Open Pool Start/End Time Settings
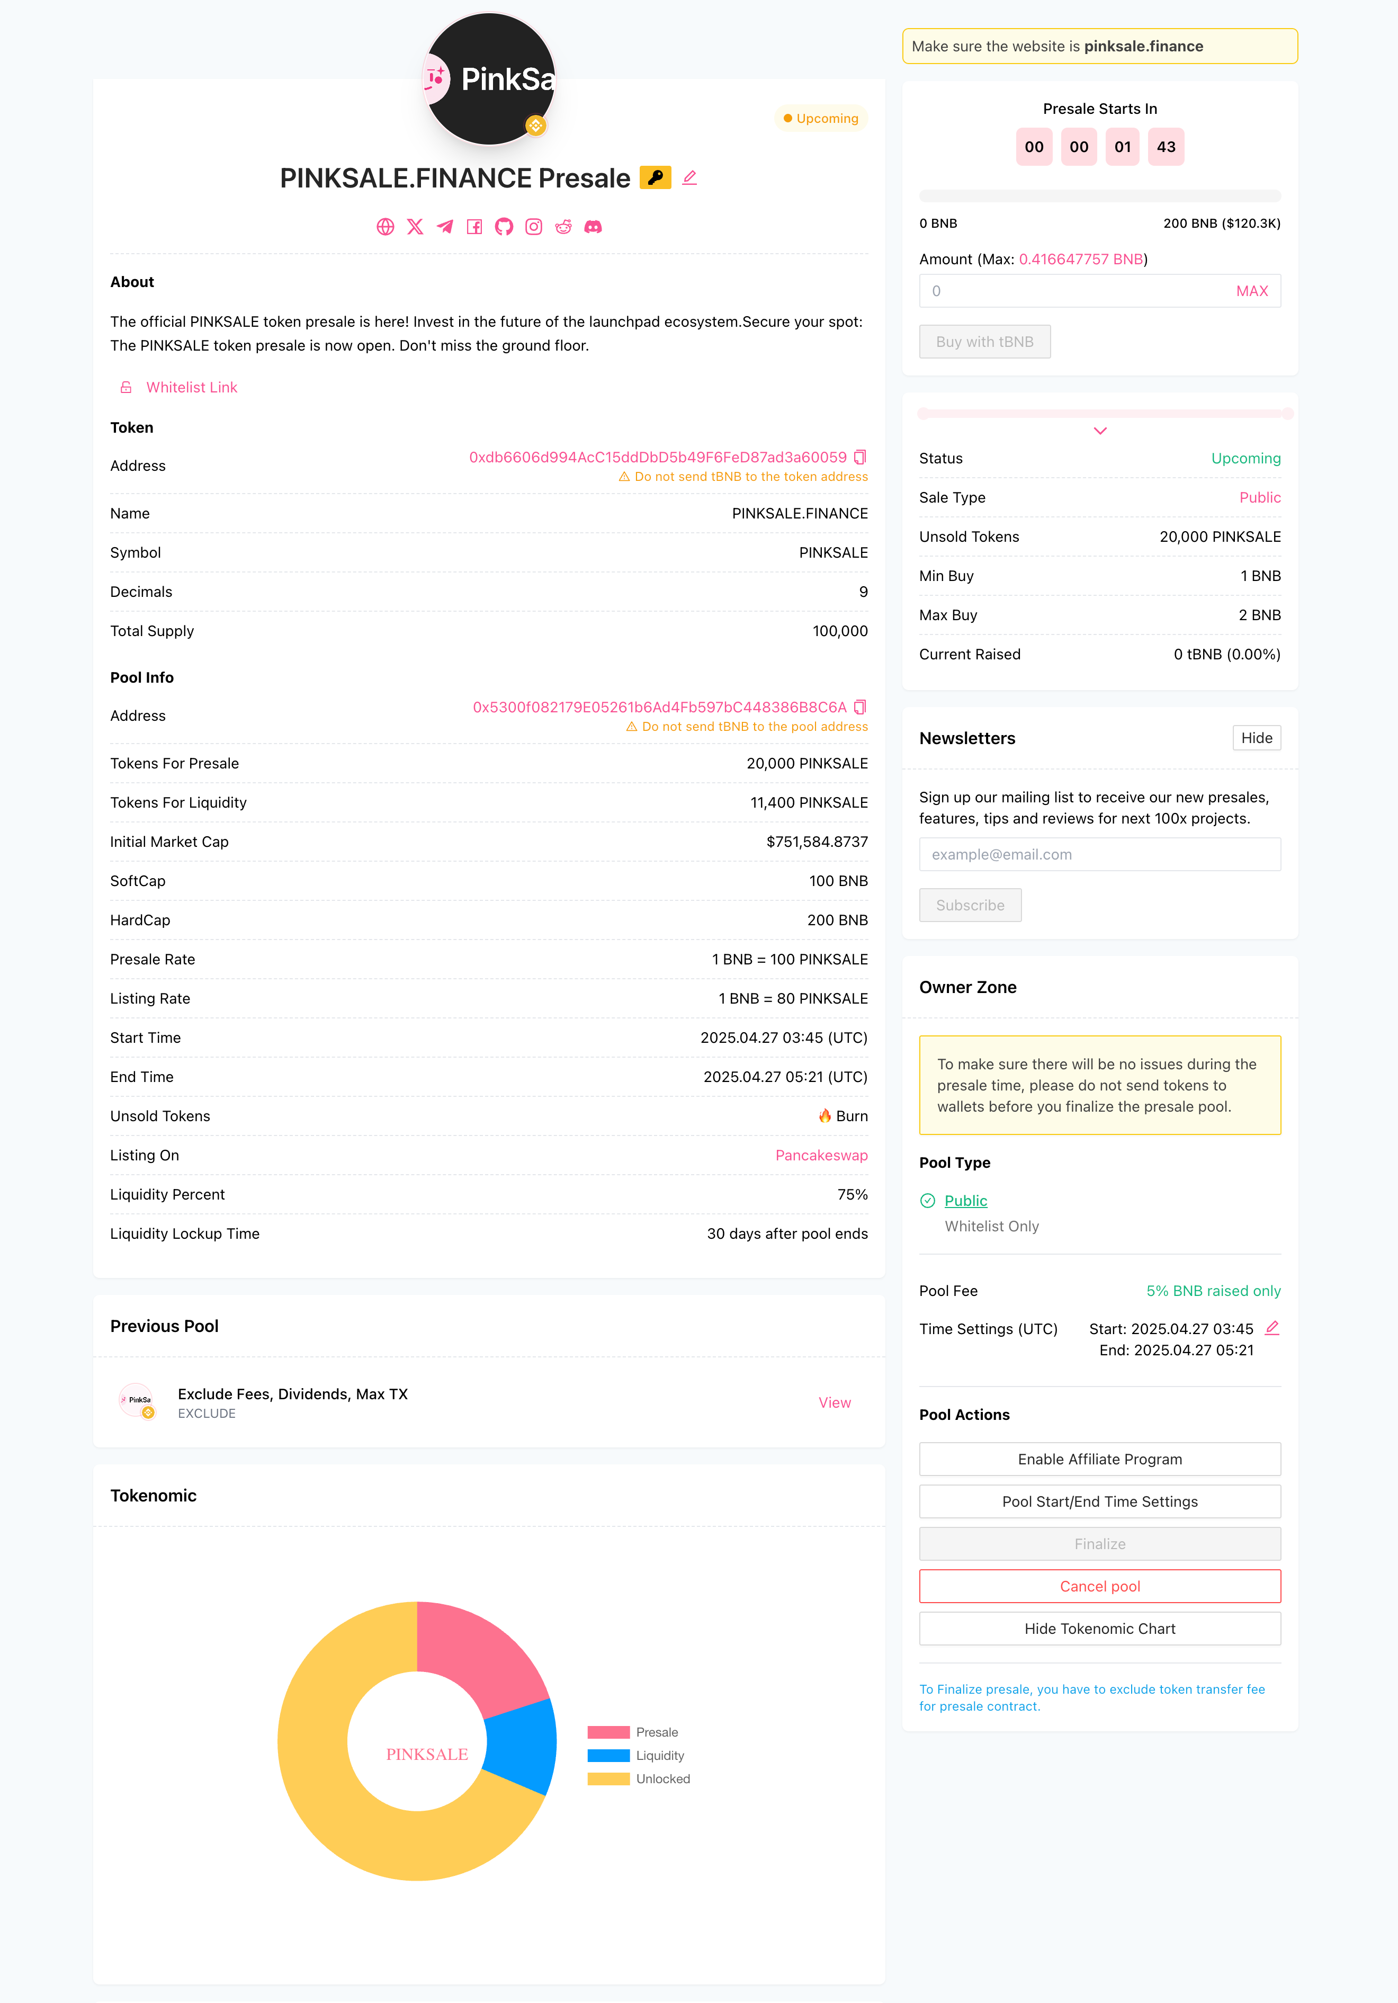Image resolution: width=1398 pixels, height=2003 pixels. 1100,1501
